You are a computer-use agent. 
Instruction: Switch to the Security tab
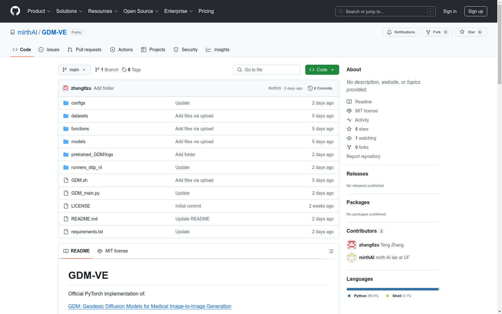(x=186, y=50)
